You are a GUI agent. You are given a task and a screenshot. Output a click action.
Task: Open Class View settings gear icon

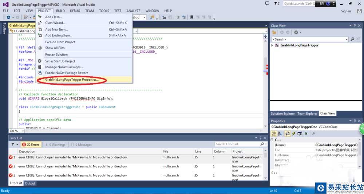point(296,32)
